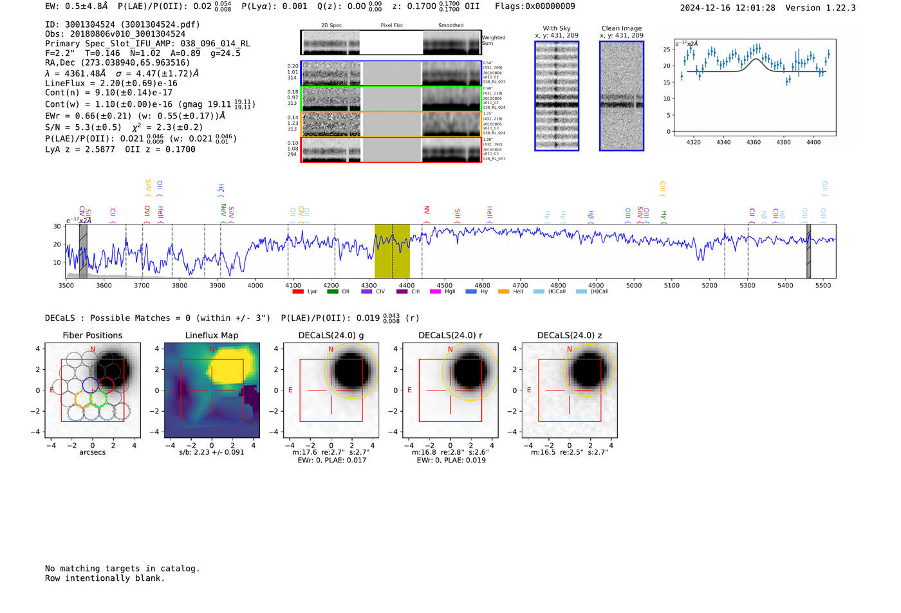Click the s/b: 2.23 +/- 0.091 caption
Screen dimensions: 901x613
point(212,452)
